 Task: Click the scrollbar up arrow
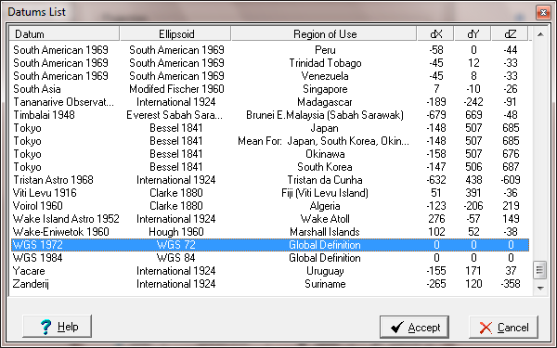[x=540, y=34]
